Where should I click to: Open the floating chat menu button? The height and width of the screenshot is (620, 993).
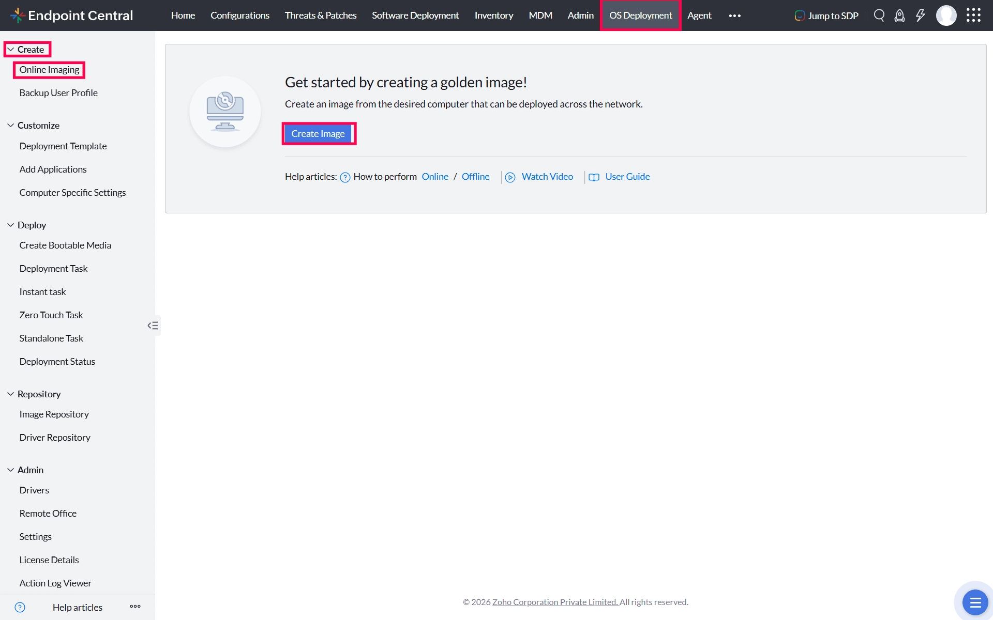click(975, 602)
